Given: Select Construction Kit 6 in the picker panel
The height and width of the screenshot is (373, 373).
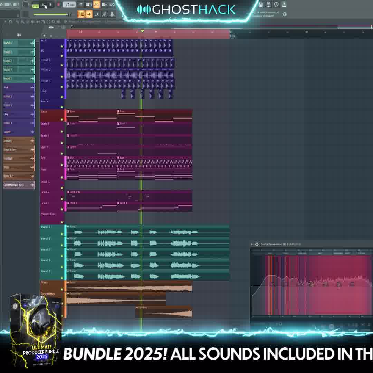Looking at the screenshot, I should [x=19, y=185].
